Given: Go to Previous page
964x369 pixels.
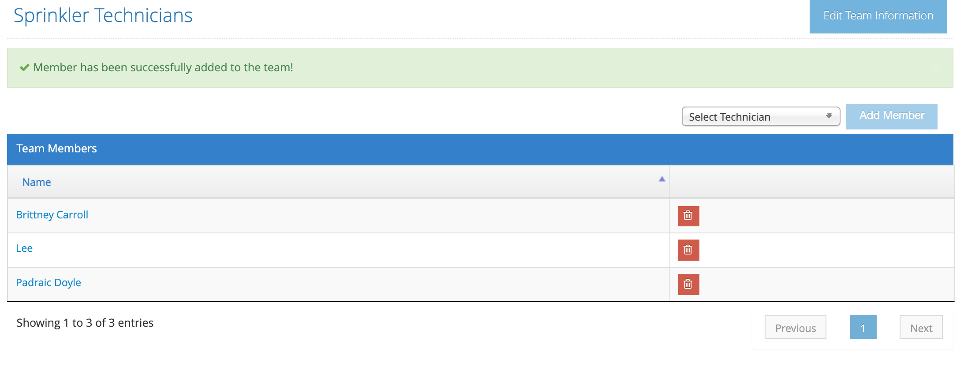Looking at the screenshot, I should pos(796,328).
